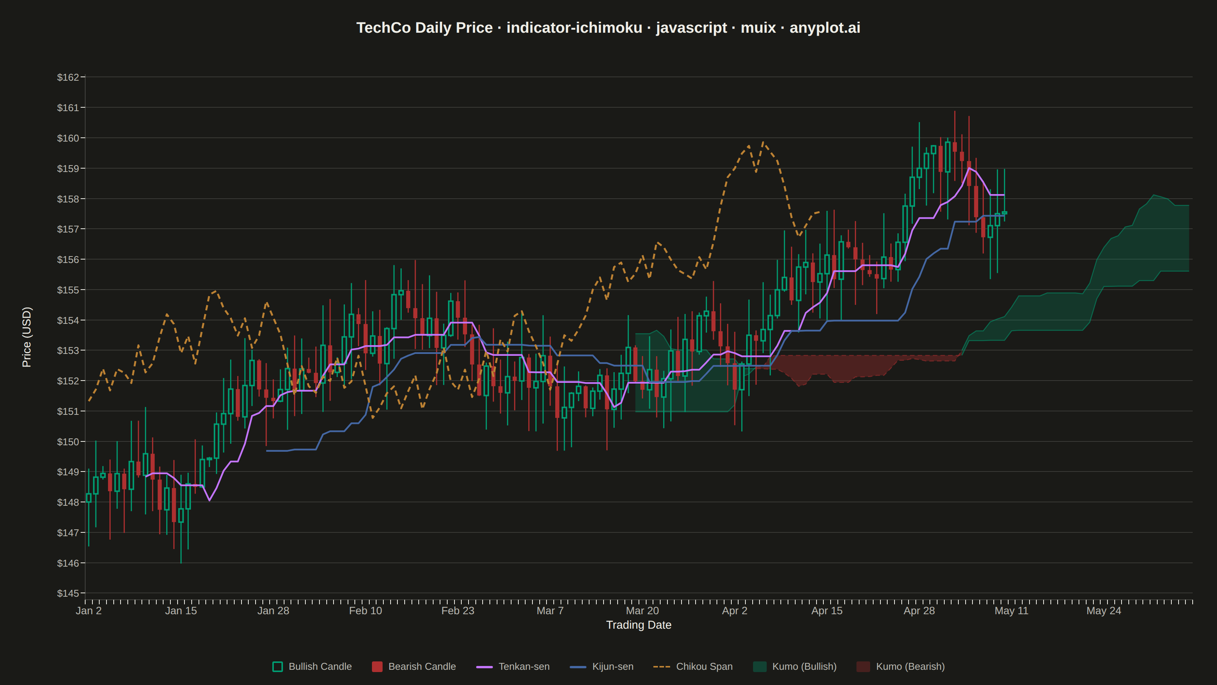Click the final green candle near $157.5
1217x685 pixels.
(x=1004, y=213)
